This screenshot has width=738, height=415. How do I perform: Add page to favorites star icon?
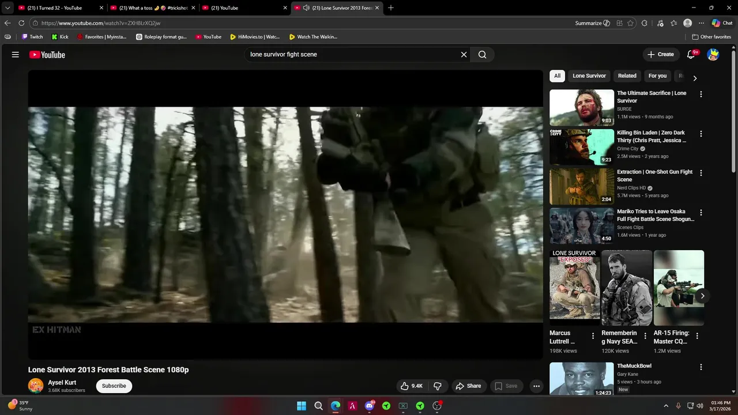click(631, 23)
